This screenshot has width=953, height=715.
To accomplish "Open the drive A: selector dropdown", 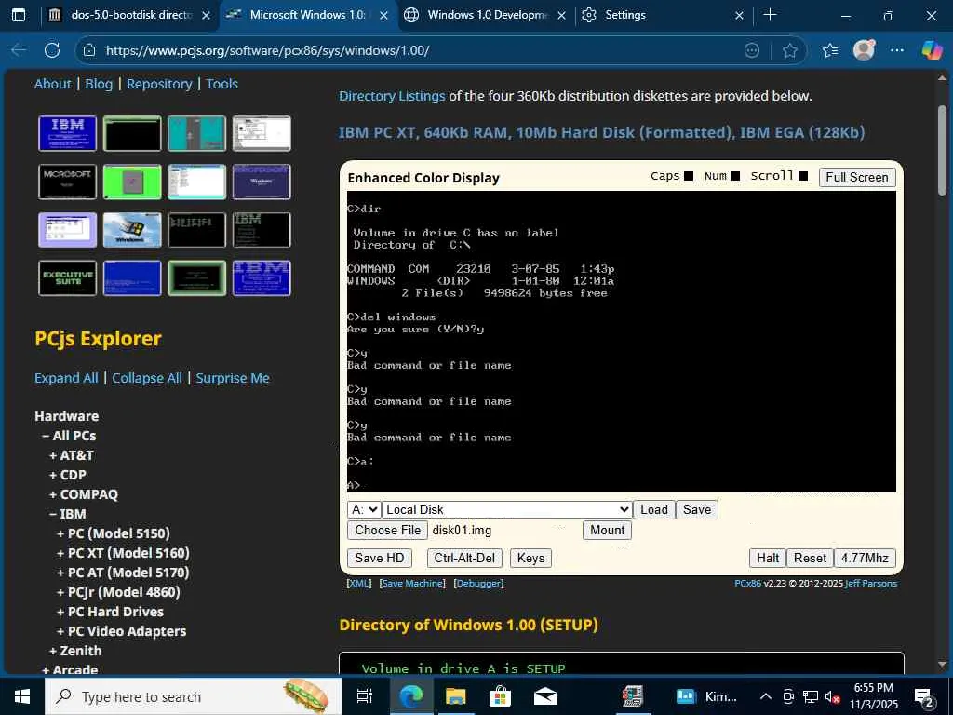I will (x=364, y=509).
